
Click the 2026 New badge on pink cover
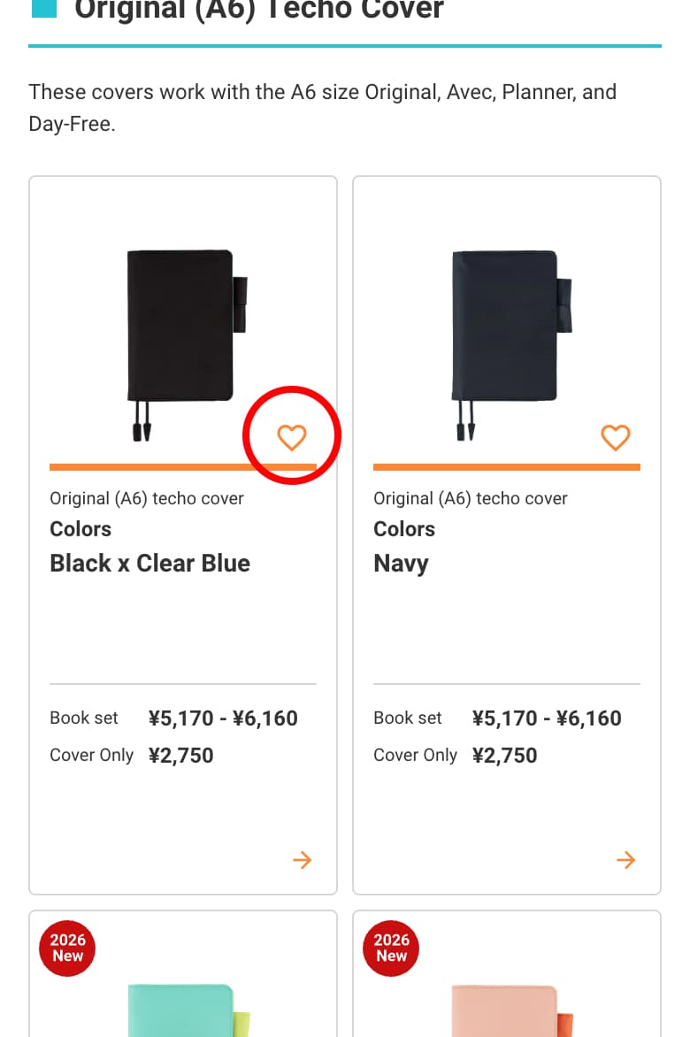(x=391, y=948)
